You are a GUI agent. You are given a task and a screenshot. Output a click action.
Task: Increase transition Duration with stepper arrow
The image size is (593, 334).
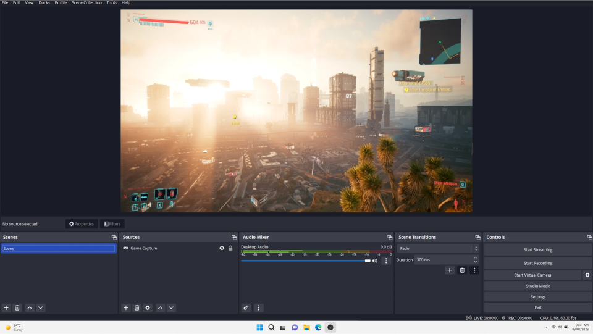[475, 257]
